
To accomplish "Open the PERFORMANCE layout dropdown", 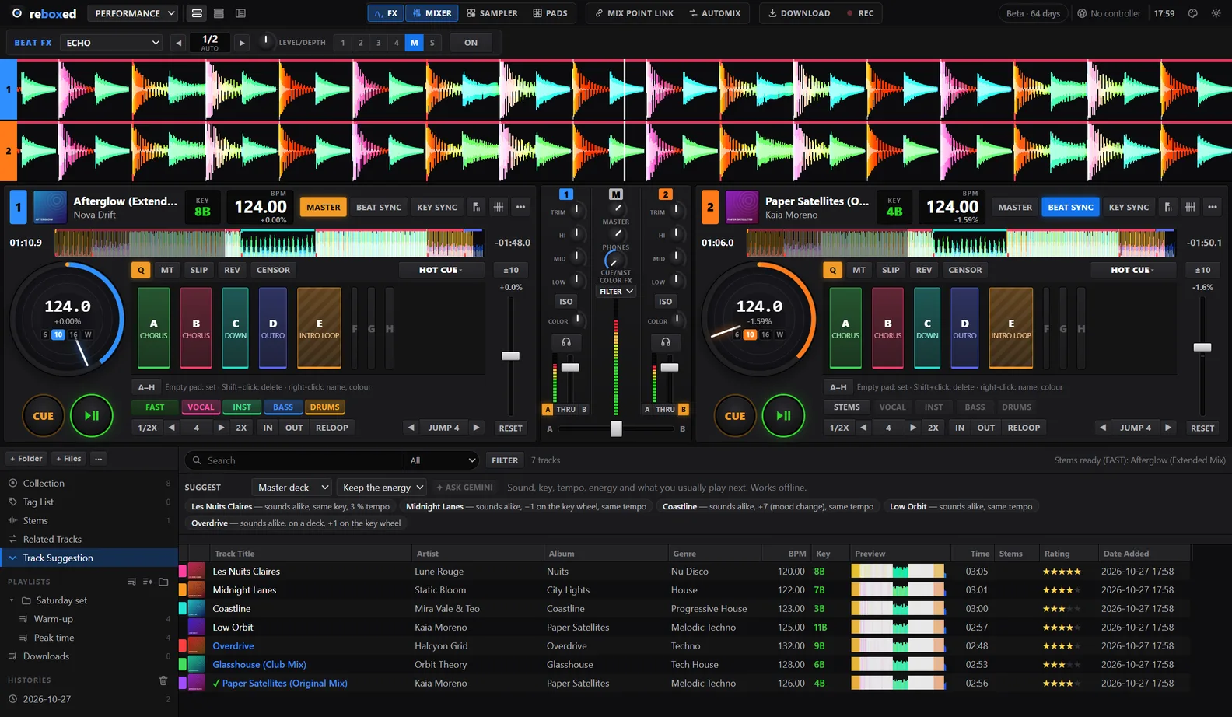I will (133, 13).
